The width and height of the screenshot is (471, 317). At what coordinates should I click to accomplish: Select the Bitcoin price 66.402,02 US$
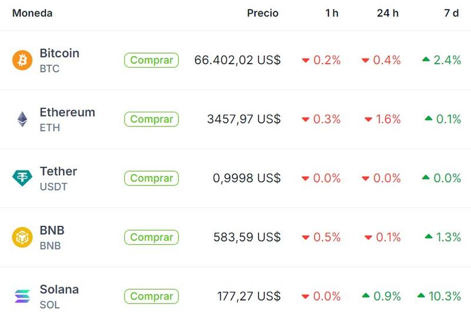(237, 60)
